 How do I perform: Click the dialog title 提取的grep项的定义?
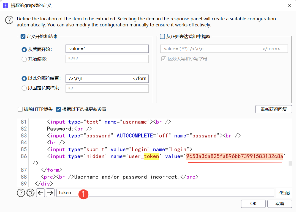coord(31,5)
